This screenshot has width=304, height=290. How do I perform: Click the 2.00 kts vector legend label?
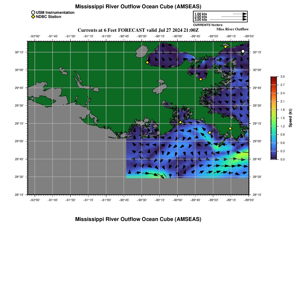(201, 17)
